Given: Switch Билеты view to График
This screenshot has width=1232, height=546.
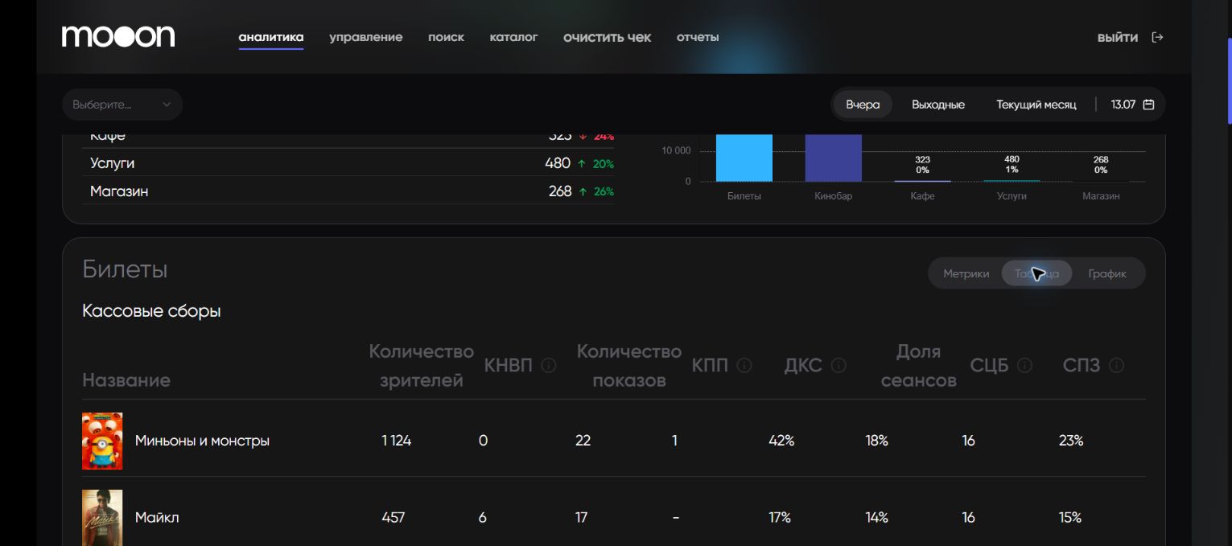Looking at the screenshot, I should pos(1107,273).
